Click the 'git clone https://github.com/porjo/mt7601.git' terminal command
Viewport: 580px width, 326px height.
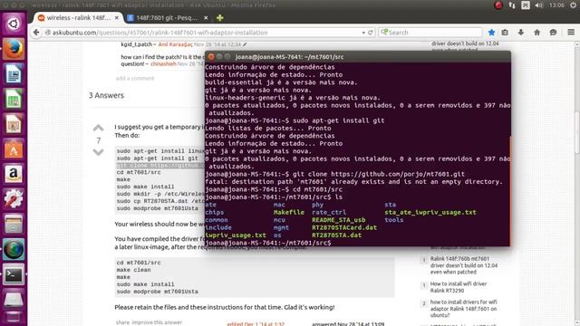tap(379, 174)
